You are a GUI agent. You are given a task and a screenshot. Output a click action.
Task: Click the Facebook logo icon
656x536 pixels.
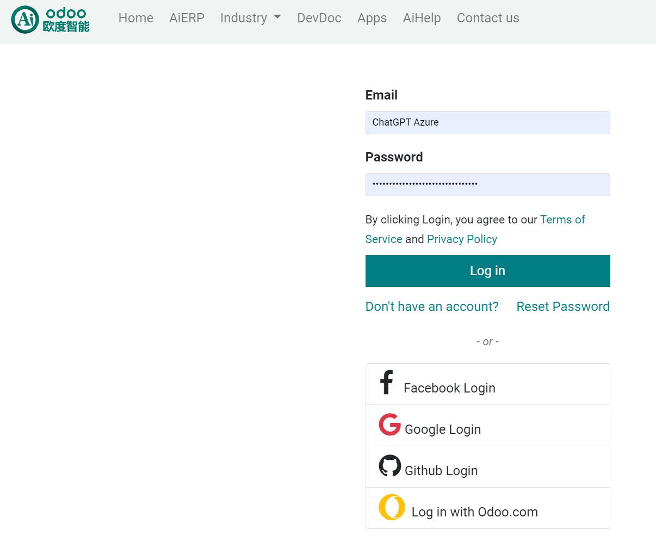(387, 382)
